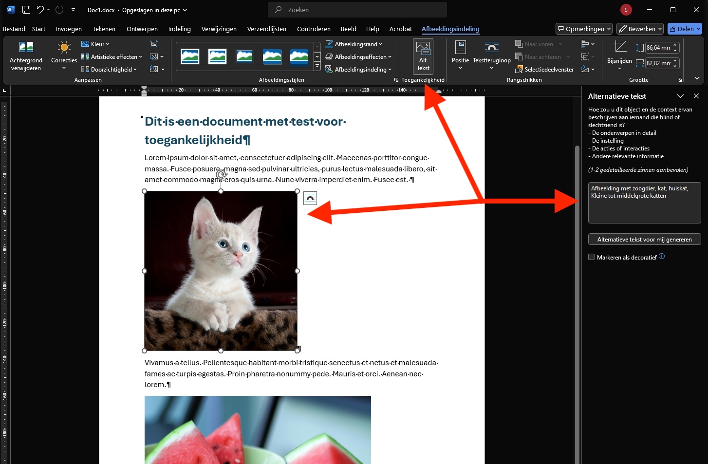Click the Opmerkingen button
708x464 pixels.
point(584,29)
